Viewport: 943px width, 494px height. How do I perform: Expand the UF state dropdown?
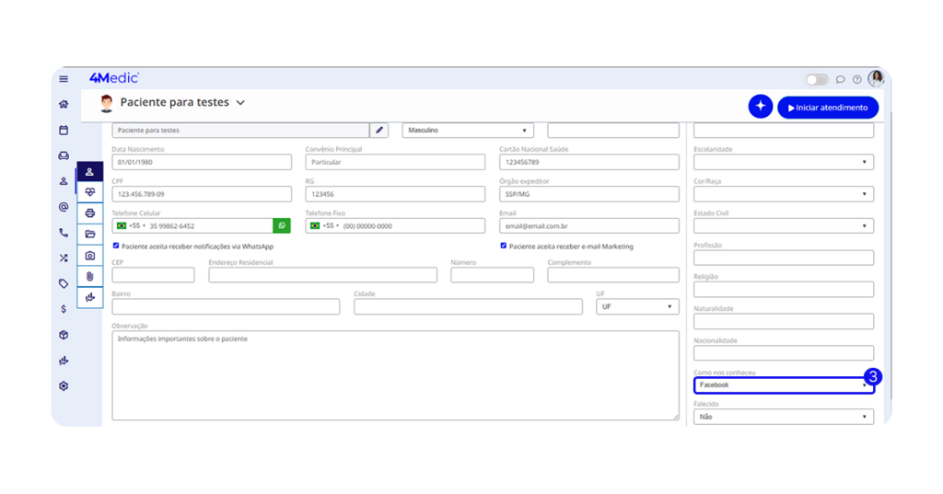click(637, 306)
